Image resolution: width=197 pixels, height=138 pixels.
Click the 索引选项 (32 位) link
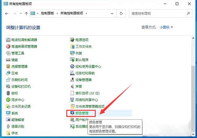(87, 93)
